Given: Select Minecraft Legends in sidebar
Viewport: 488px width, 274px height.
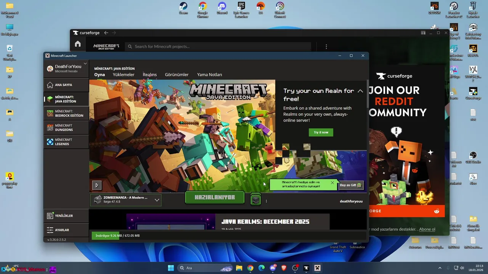Looking at the screenshot, I should [x=66, y=142].
